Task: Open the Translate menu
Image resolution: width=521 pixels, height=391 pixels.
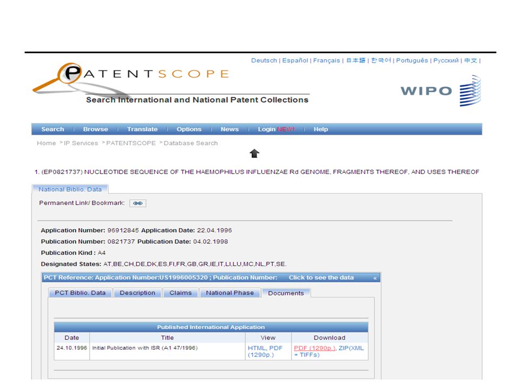Action: point(142,129)
